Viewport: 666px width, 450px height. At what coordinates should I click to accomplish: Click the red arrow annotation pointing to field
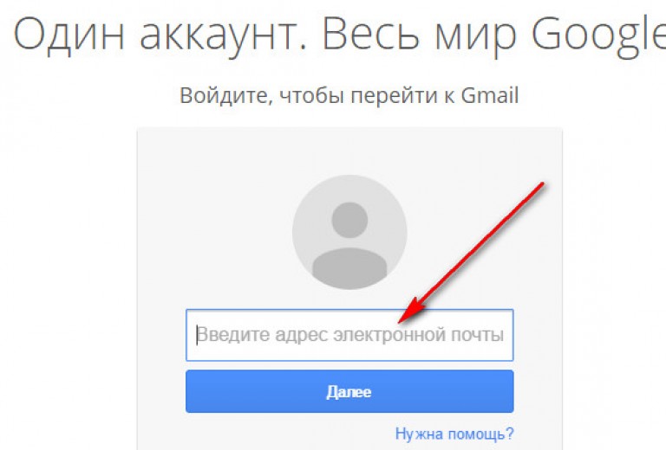472,253
